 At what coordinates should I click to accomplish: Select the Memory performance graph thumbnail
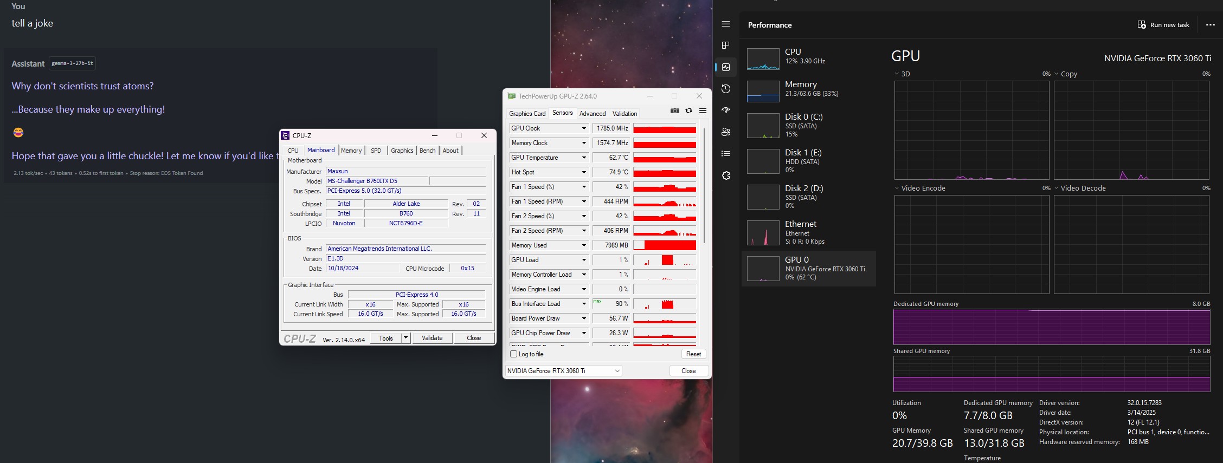(763, 92)
